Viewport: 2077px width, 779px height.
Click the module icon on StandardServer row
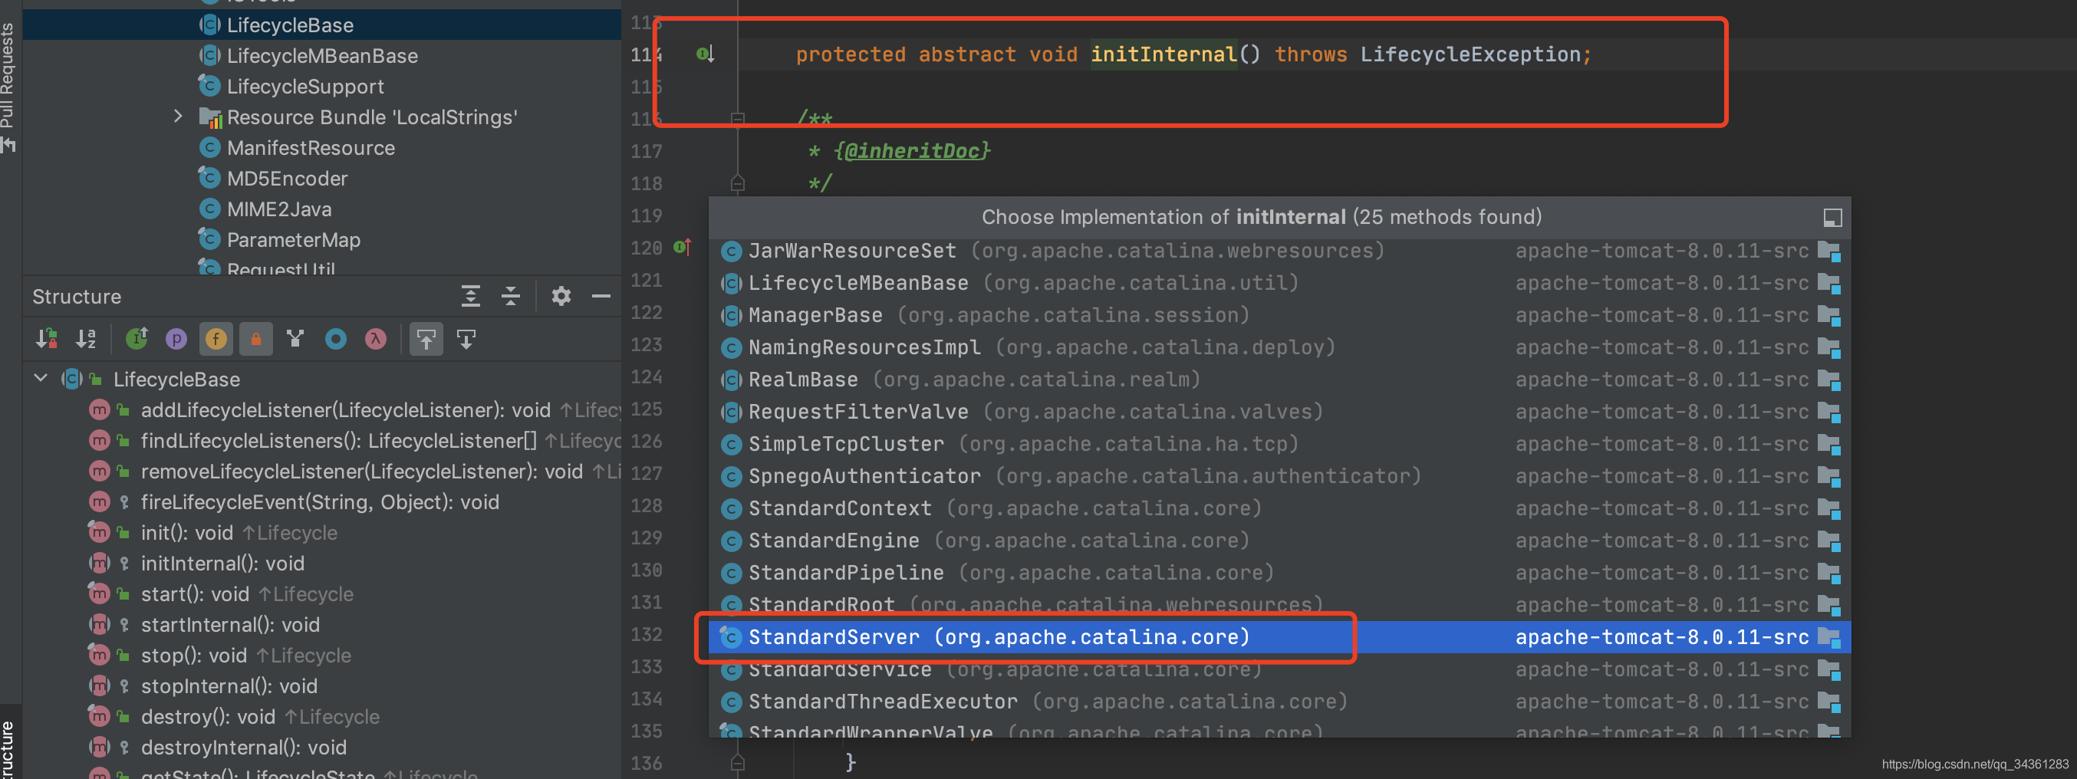[x=1828, y=638]
